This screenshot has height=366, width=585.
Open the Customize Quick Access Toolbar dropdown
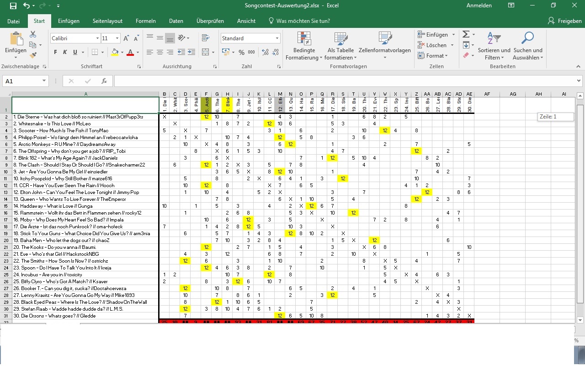pos(58,6)
